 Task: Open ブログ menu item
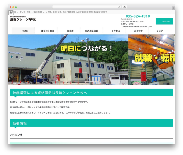160,31
